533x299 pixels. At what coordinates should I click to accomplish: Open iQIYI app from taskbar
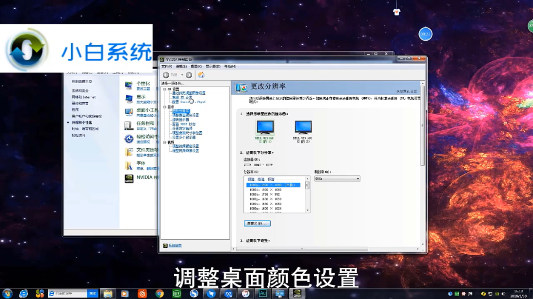[x=177, y=294]
